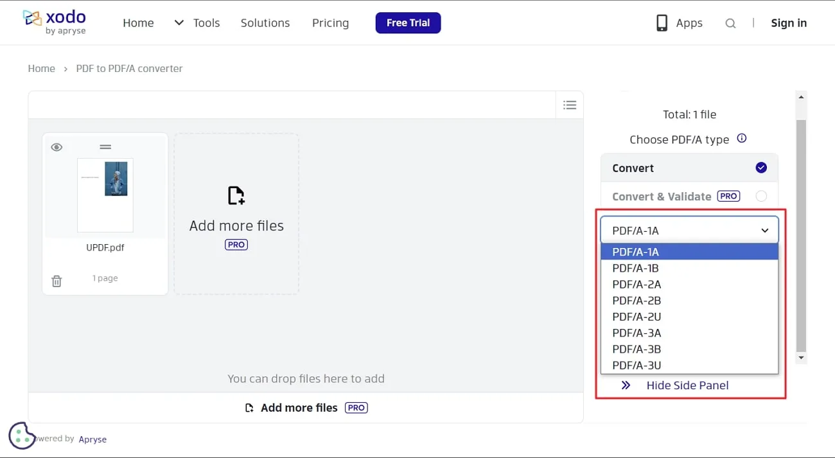Click the Sign in link
The image size is (835, 458).
click(x=789, y=23)
